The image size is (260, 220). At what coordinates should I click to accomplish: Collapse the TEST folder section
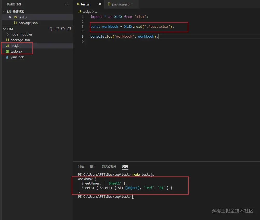[4, 29]
